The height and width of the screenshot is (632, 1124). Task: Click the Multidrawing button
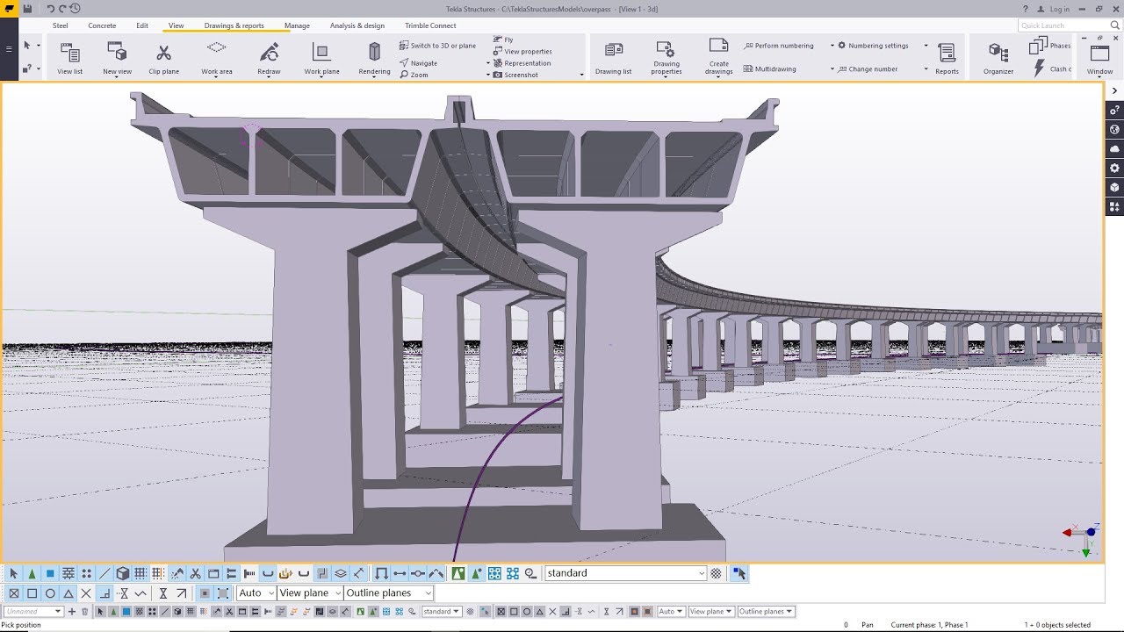771,68
